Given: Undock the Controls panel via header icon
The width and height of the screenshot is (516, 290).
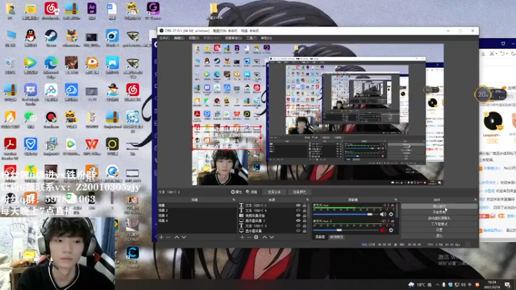Looking at the screenshot, I should [475, 200].
